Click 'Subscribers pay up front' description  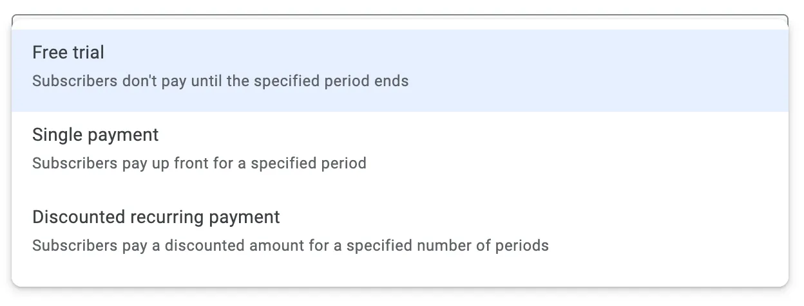199,163
